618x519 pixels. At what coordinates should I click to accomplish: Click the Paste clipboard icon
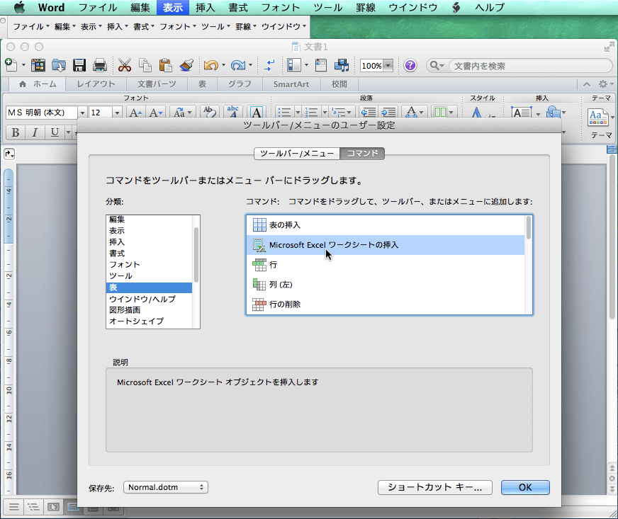(166, 65)
